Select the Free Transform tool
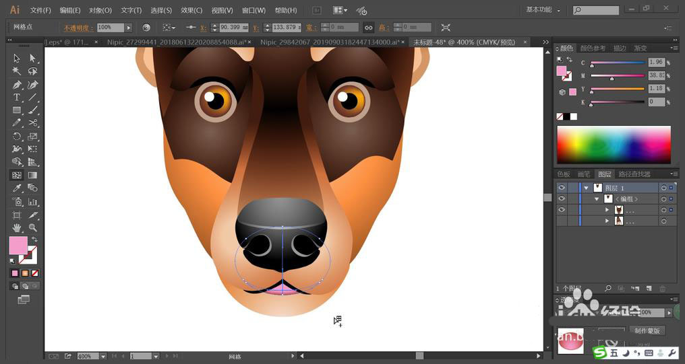685x364 pixels. (x=32, y=149)
